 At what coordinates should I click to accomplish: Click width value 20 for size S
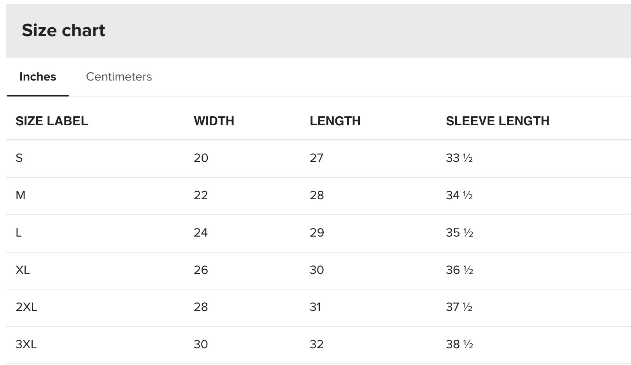tap(201, 158)
